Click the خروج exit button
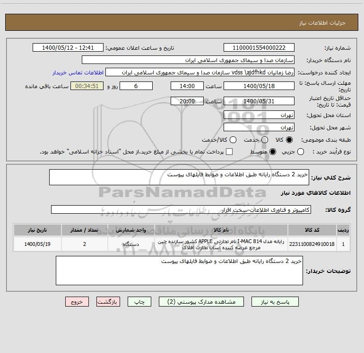The width and height of the screenshot is (364, 353). [77, 301]
